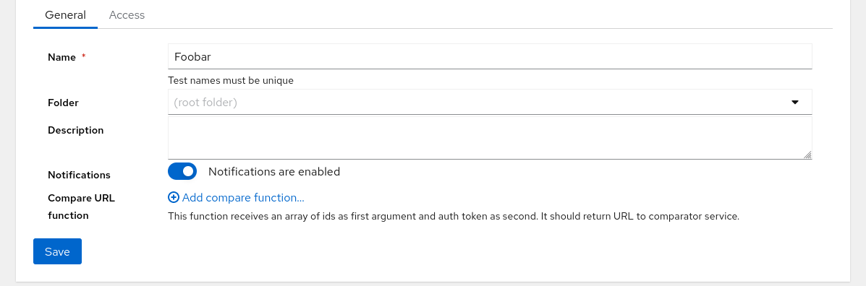Select the General tab
The image size is (866, 286).
65,15
